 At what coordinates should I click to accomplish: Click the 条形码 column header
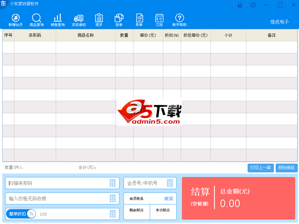[35, 35]
